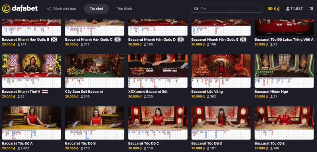Click the Dafabet logo
Screen dimensions: 317x152
coord(20,8)
